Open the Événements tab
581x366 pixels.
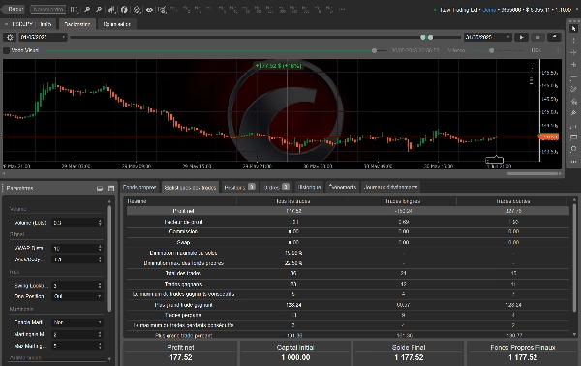[x=343, y=188]
